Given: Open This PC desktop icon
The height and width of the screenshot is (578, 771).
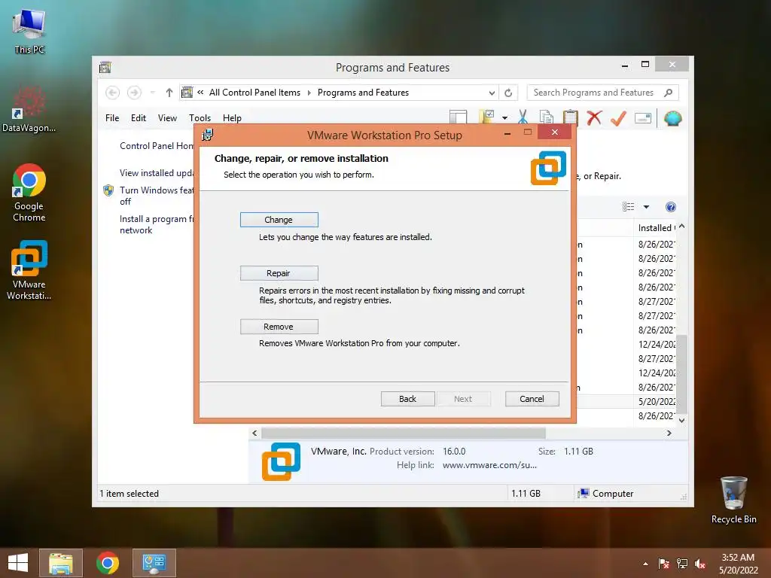Looking at the screenshot, I should pyautogui.click(x=29, y=30).
